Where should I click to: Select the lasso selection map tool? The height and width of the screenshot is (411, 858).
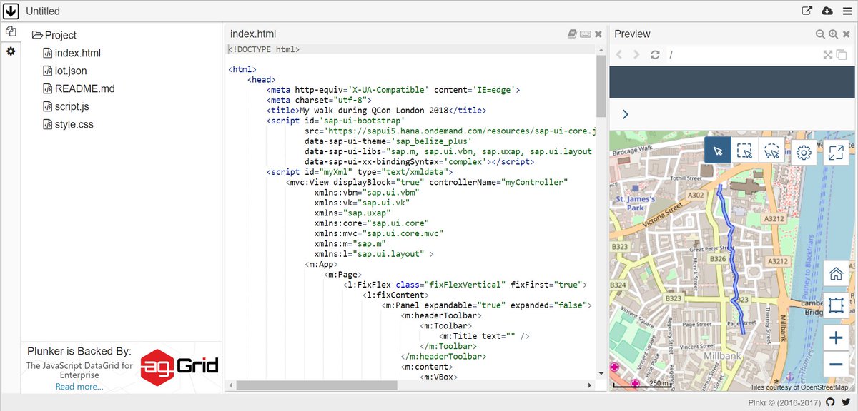[772, 151]
